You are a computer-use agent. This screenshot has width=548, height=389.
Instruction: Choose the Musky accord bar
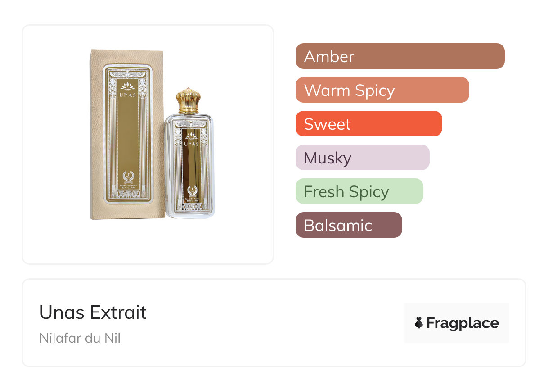coord(362,158)
